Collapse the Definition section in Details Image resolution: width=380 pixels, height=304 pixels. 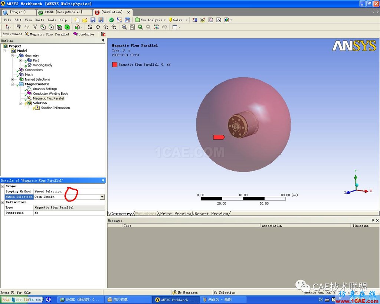tap(3, 202)
